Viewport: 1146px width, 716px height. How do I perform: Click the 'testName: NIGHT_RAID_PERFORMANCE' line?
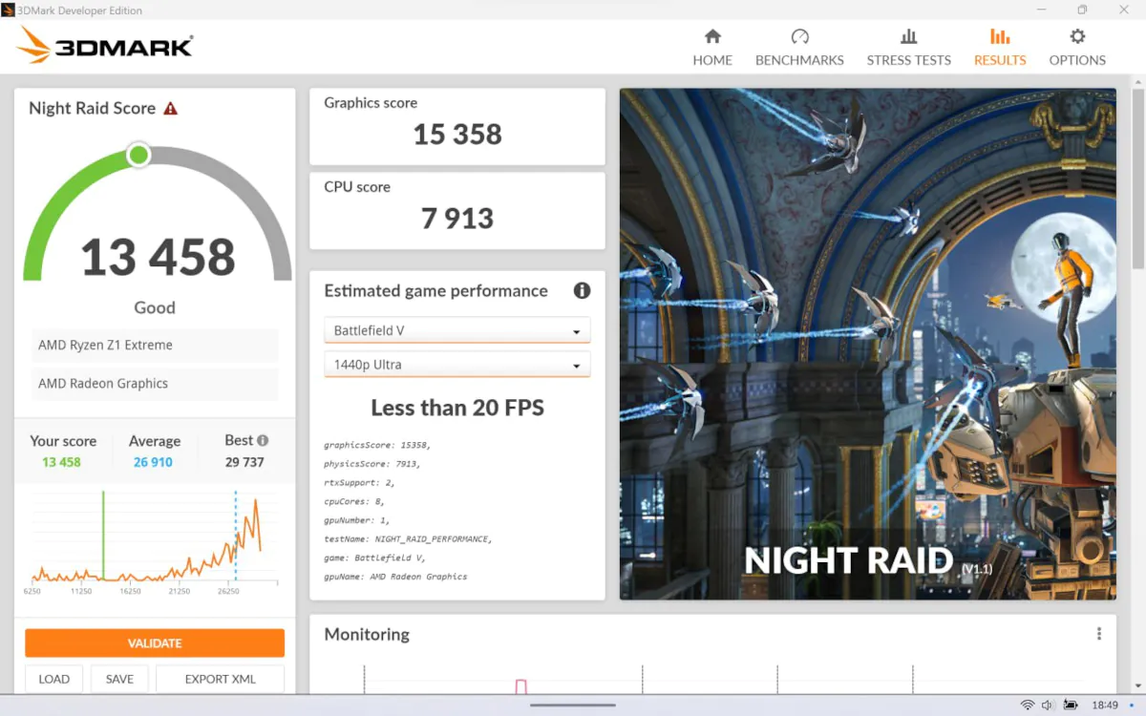pos(408,539)
